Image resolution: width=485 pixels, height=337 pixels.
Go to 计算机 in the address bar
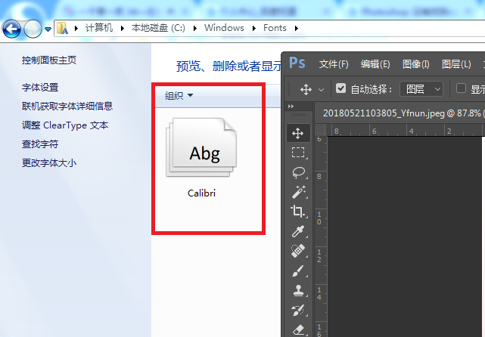(99, 28)
